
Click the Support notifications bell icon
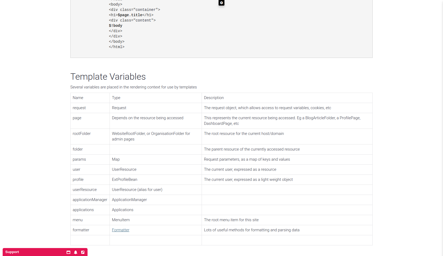click(76, 252)
